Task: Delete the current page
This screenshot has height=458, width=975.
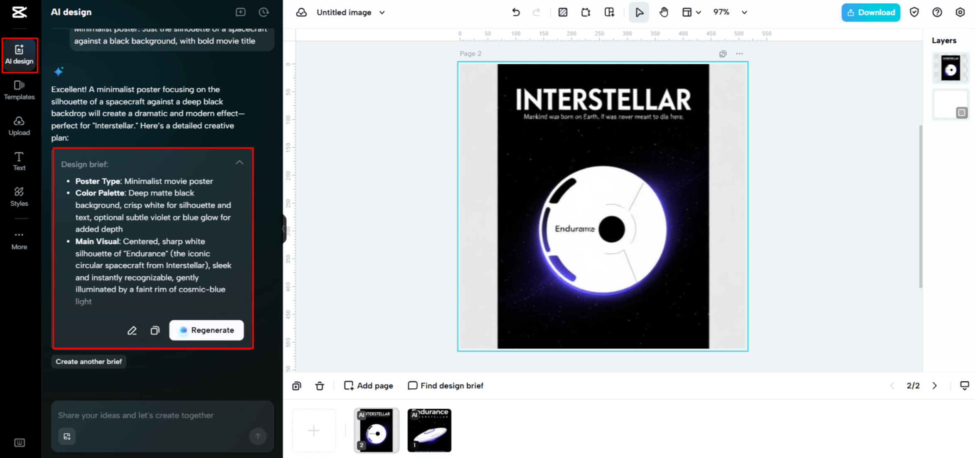Action: point(320,385)
